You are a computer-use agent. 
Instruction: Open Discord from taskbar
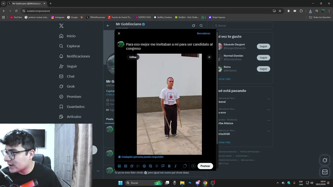[197, 183]
